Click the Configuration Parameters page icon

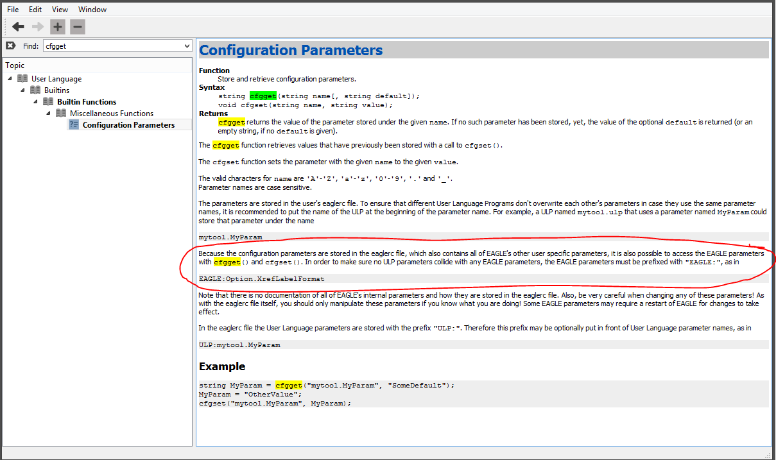74,124
